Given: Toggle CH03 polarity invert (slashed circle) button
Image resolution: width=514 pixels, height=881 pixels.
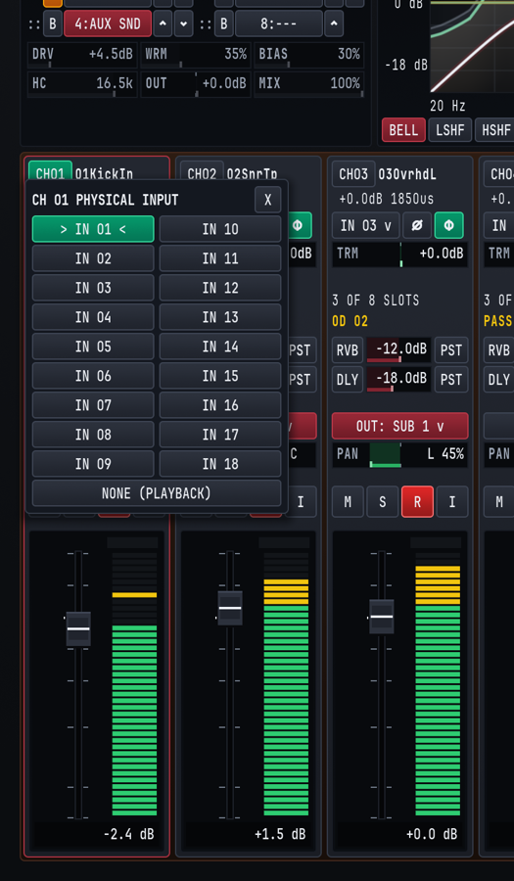Looking at the screenshot, I should (417, 225).
